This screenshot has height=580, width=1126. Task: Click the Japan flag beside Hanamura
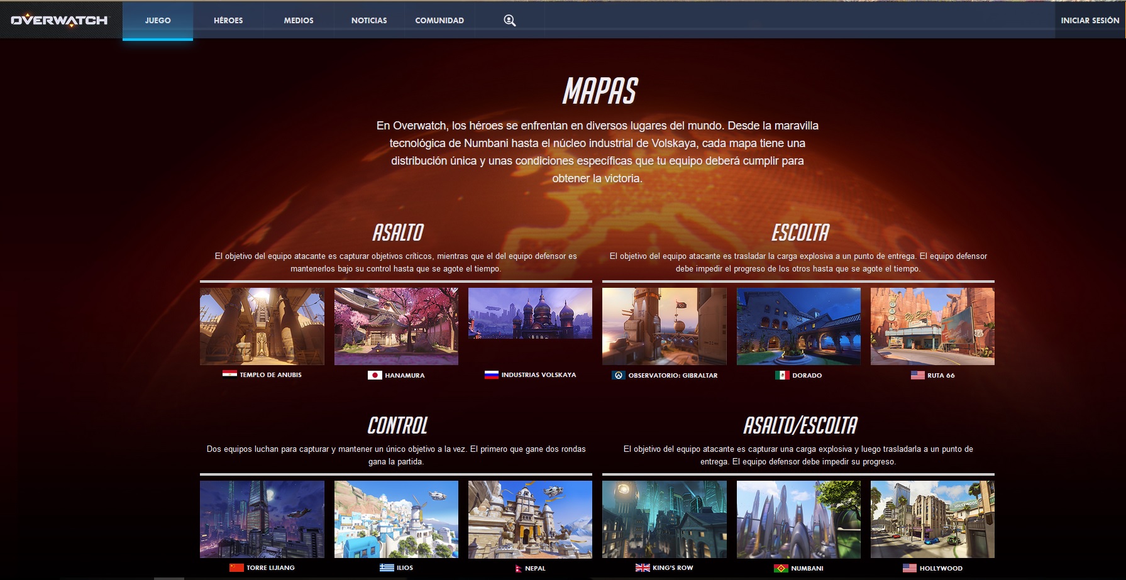point(375,375)
